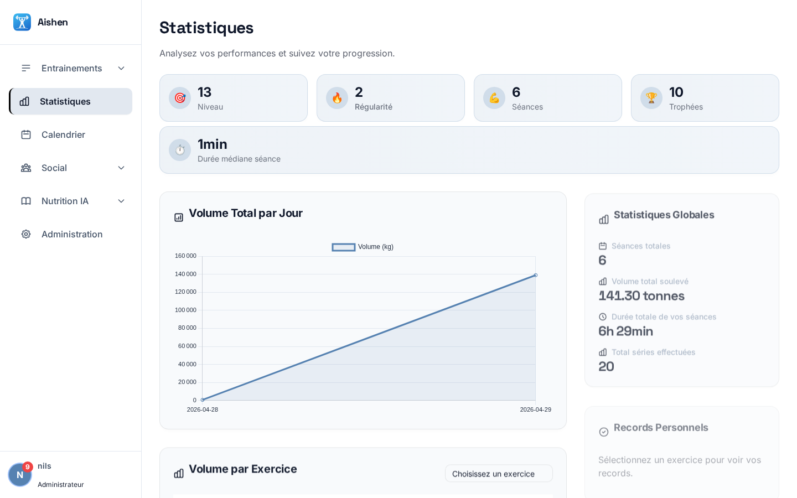Click the calendar icon next to Séances totales
This screenshot has height=498, width=797.
pyautogui.click(x=603, y=246)
